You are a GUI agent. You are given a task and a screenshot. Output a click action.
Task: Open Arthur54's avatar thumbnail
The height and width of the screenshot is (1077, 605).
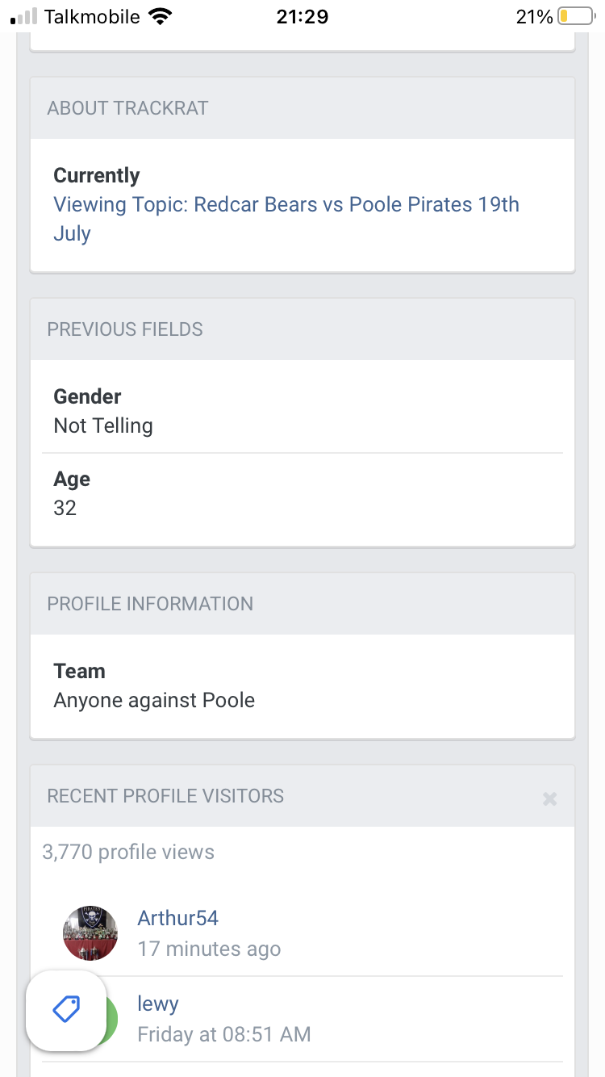(90, 932)
